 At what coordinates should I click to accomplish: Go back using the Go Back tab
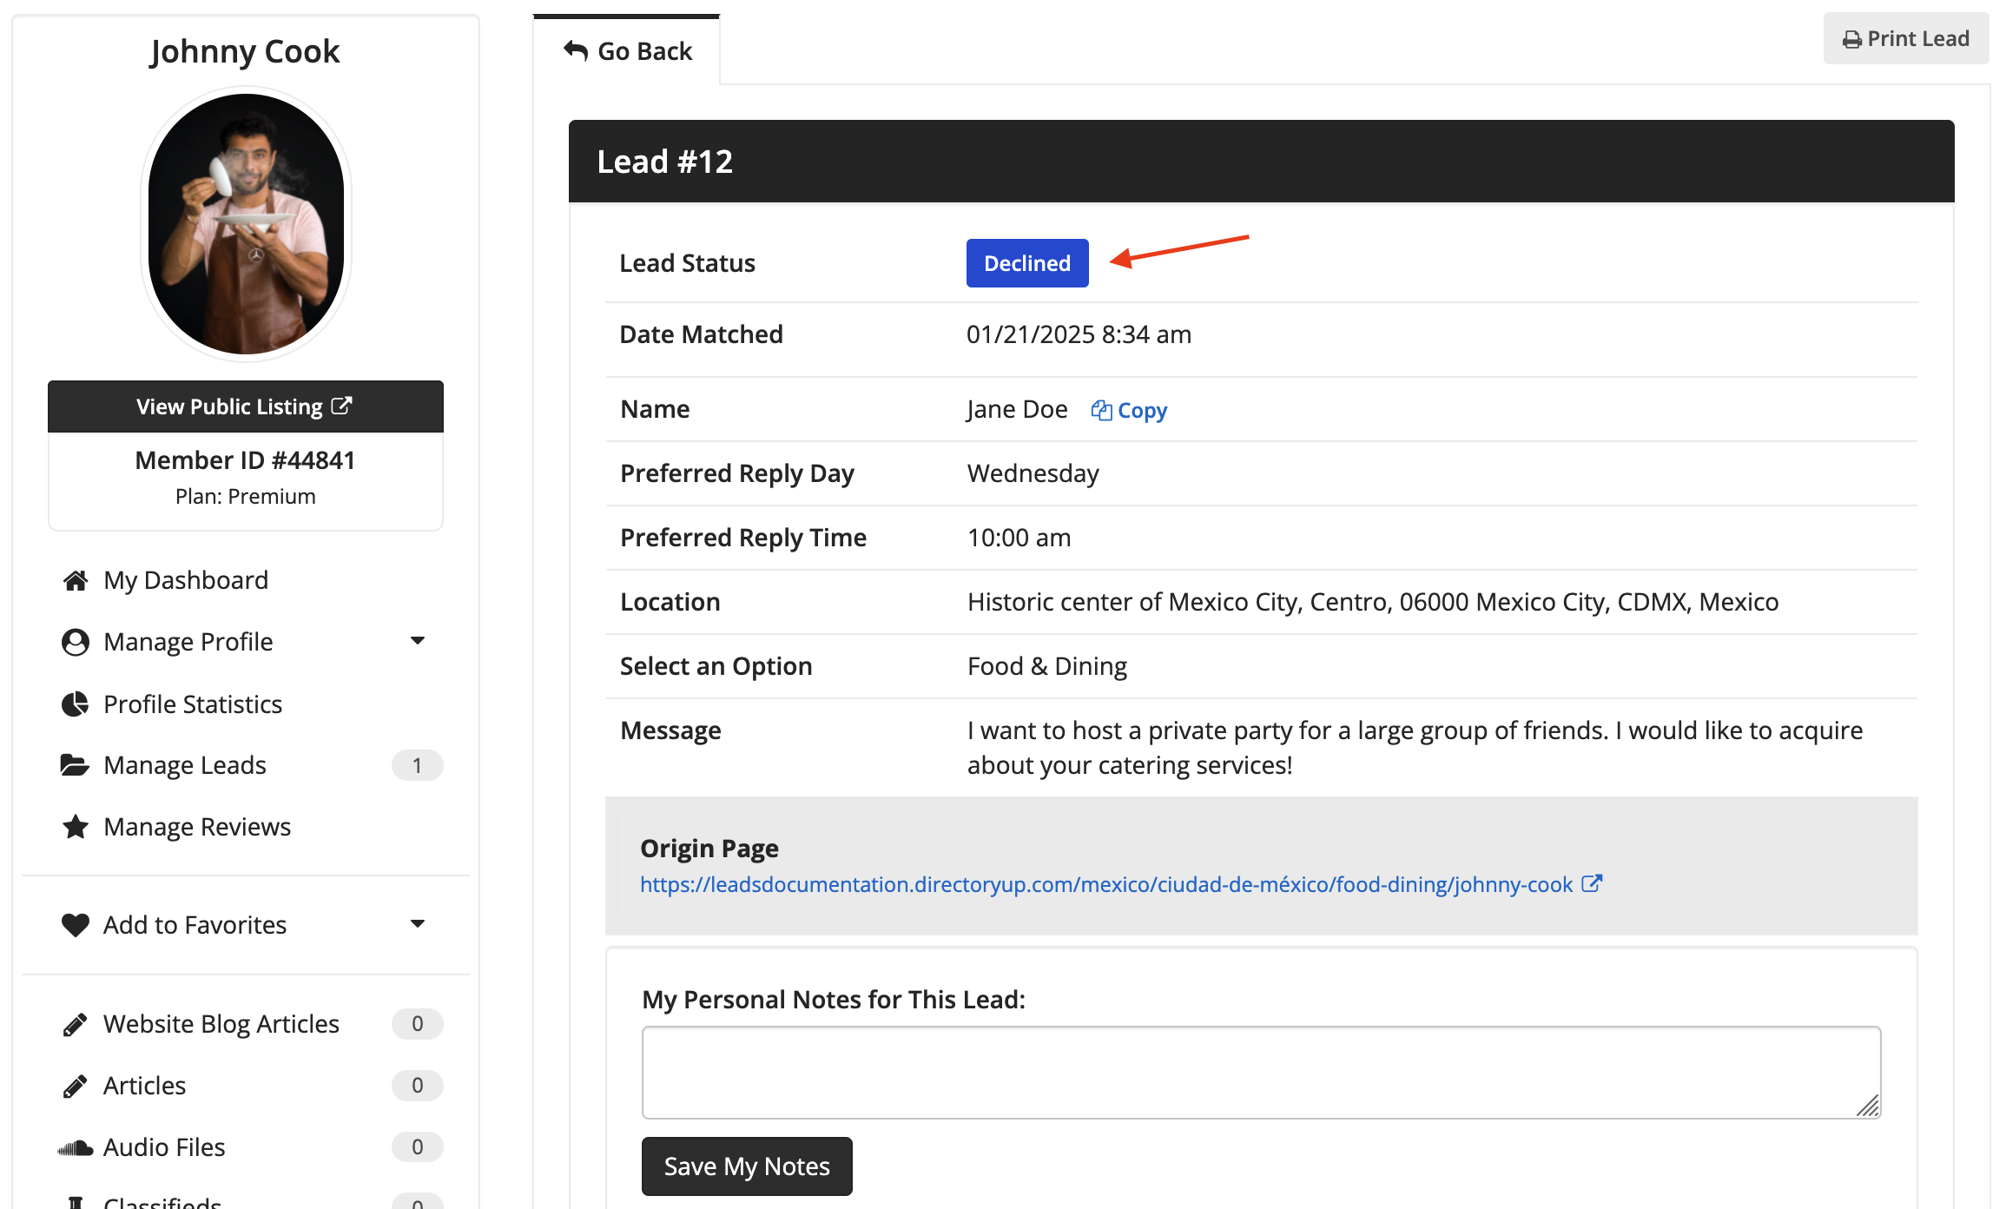pyautogui.click(x=627, y=51)
